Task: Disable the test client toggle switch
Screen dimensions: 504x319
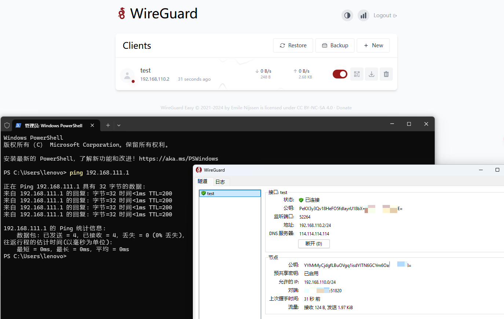Action: [x=340, y=74]
